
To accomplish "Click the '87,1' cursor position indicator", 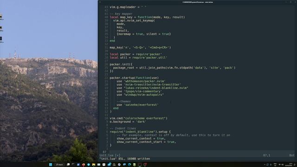I will [267, 155].
